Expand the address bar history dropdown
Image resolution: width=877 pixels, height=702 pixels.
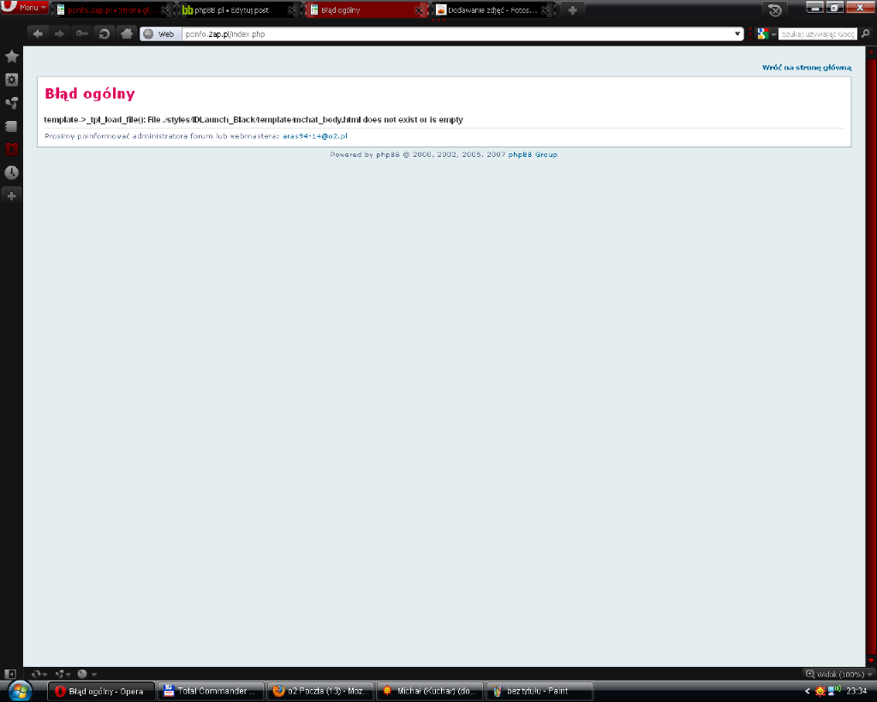pos(738,34)
